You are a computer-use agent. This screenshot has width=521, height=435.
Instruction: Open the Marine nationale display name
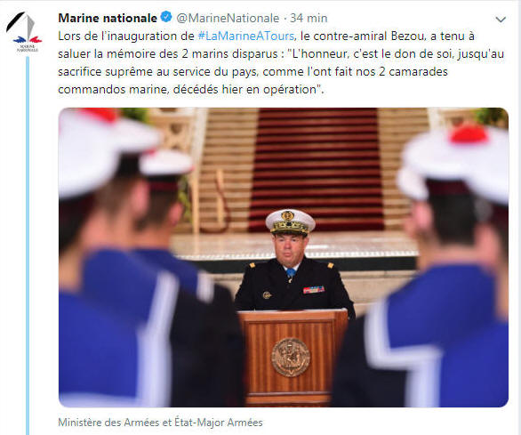pyautogui.click(x=108, y=18)
